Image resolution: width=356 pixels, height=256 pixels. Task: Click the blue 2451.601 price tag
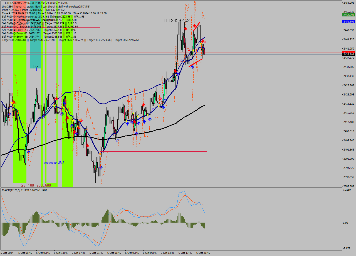[349, 21]
